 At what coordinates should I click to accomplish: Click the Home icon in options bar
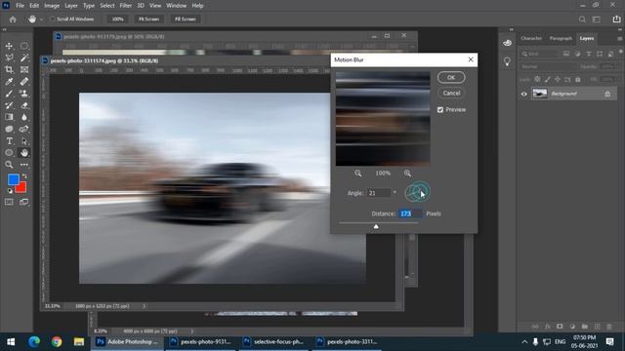[x=13, y=19]
